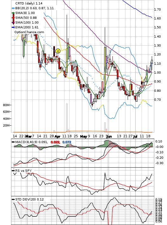Select the 28 date axis label
This screenshot has width=167, height=225.
(52, 136)
